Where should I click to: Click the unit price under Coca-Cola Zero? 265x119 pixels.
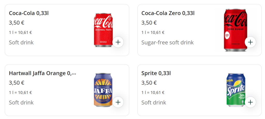[153, 33]
